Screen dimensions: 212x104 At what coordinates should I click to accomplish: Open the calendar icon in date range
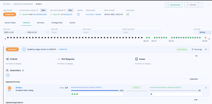pos(48,32)
